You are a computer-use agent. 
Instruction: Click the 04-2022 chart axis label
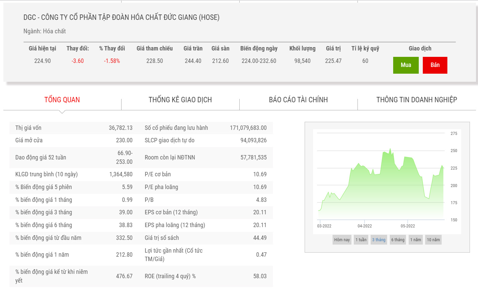pos(365,226)
